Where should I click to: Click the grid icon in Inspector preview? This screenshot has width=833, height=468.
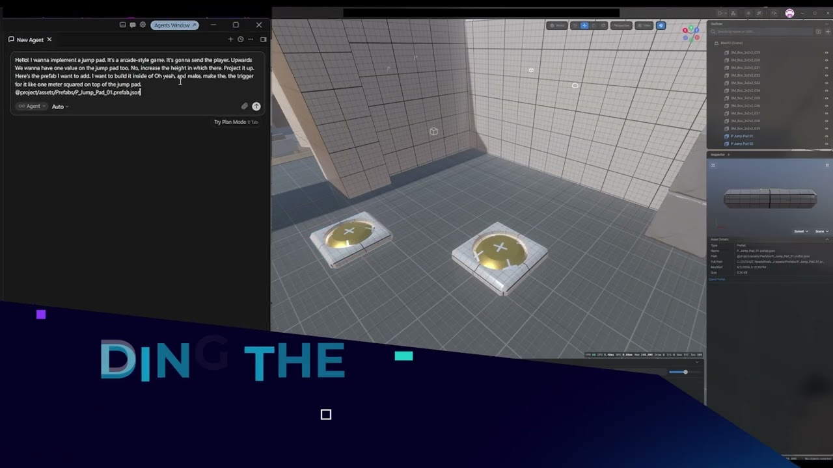(827, 165)
